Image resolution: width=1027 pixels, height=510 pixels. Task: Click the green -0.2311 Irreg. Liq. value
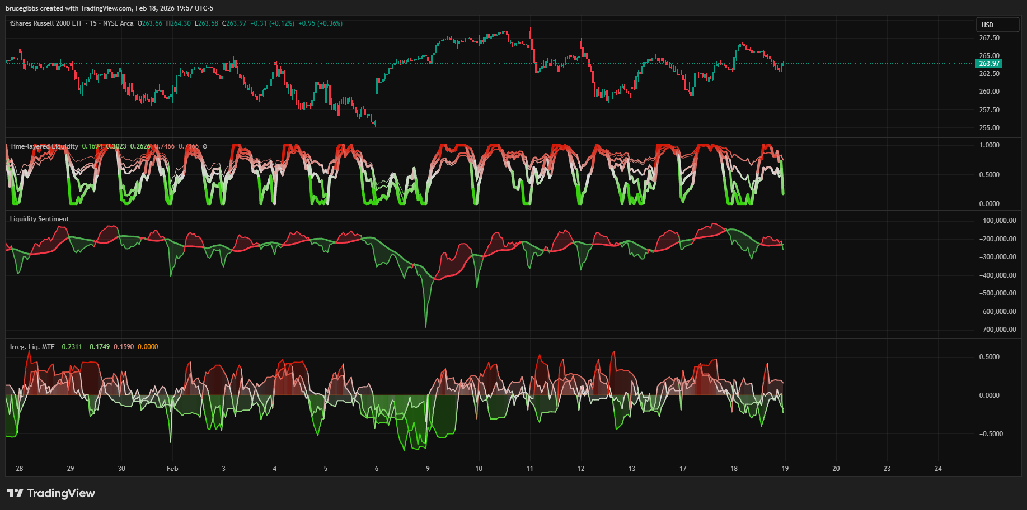70,347
